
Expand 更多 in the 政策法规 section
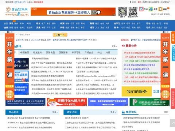(113, 112)
